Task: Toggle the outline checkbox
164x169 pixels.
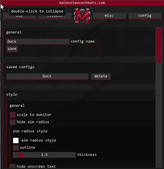Action: pos(16,148)
